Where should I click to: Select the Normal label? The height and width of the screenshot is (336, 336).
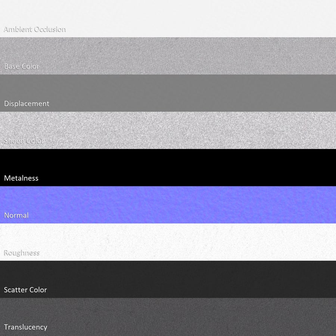point(16,215)
